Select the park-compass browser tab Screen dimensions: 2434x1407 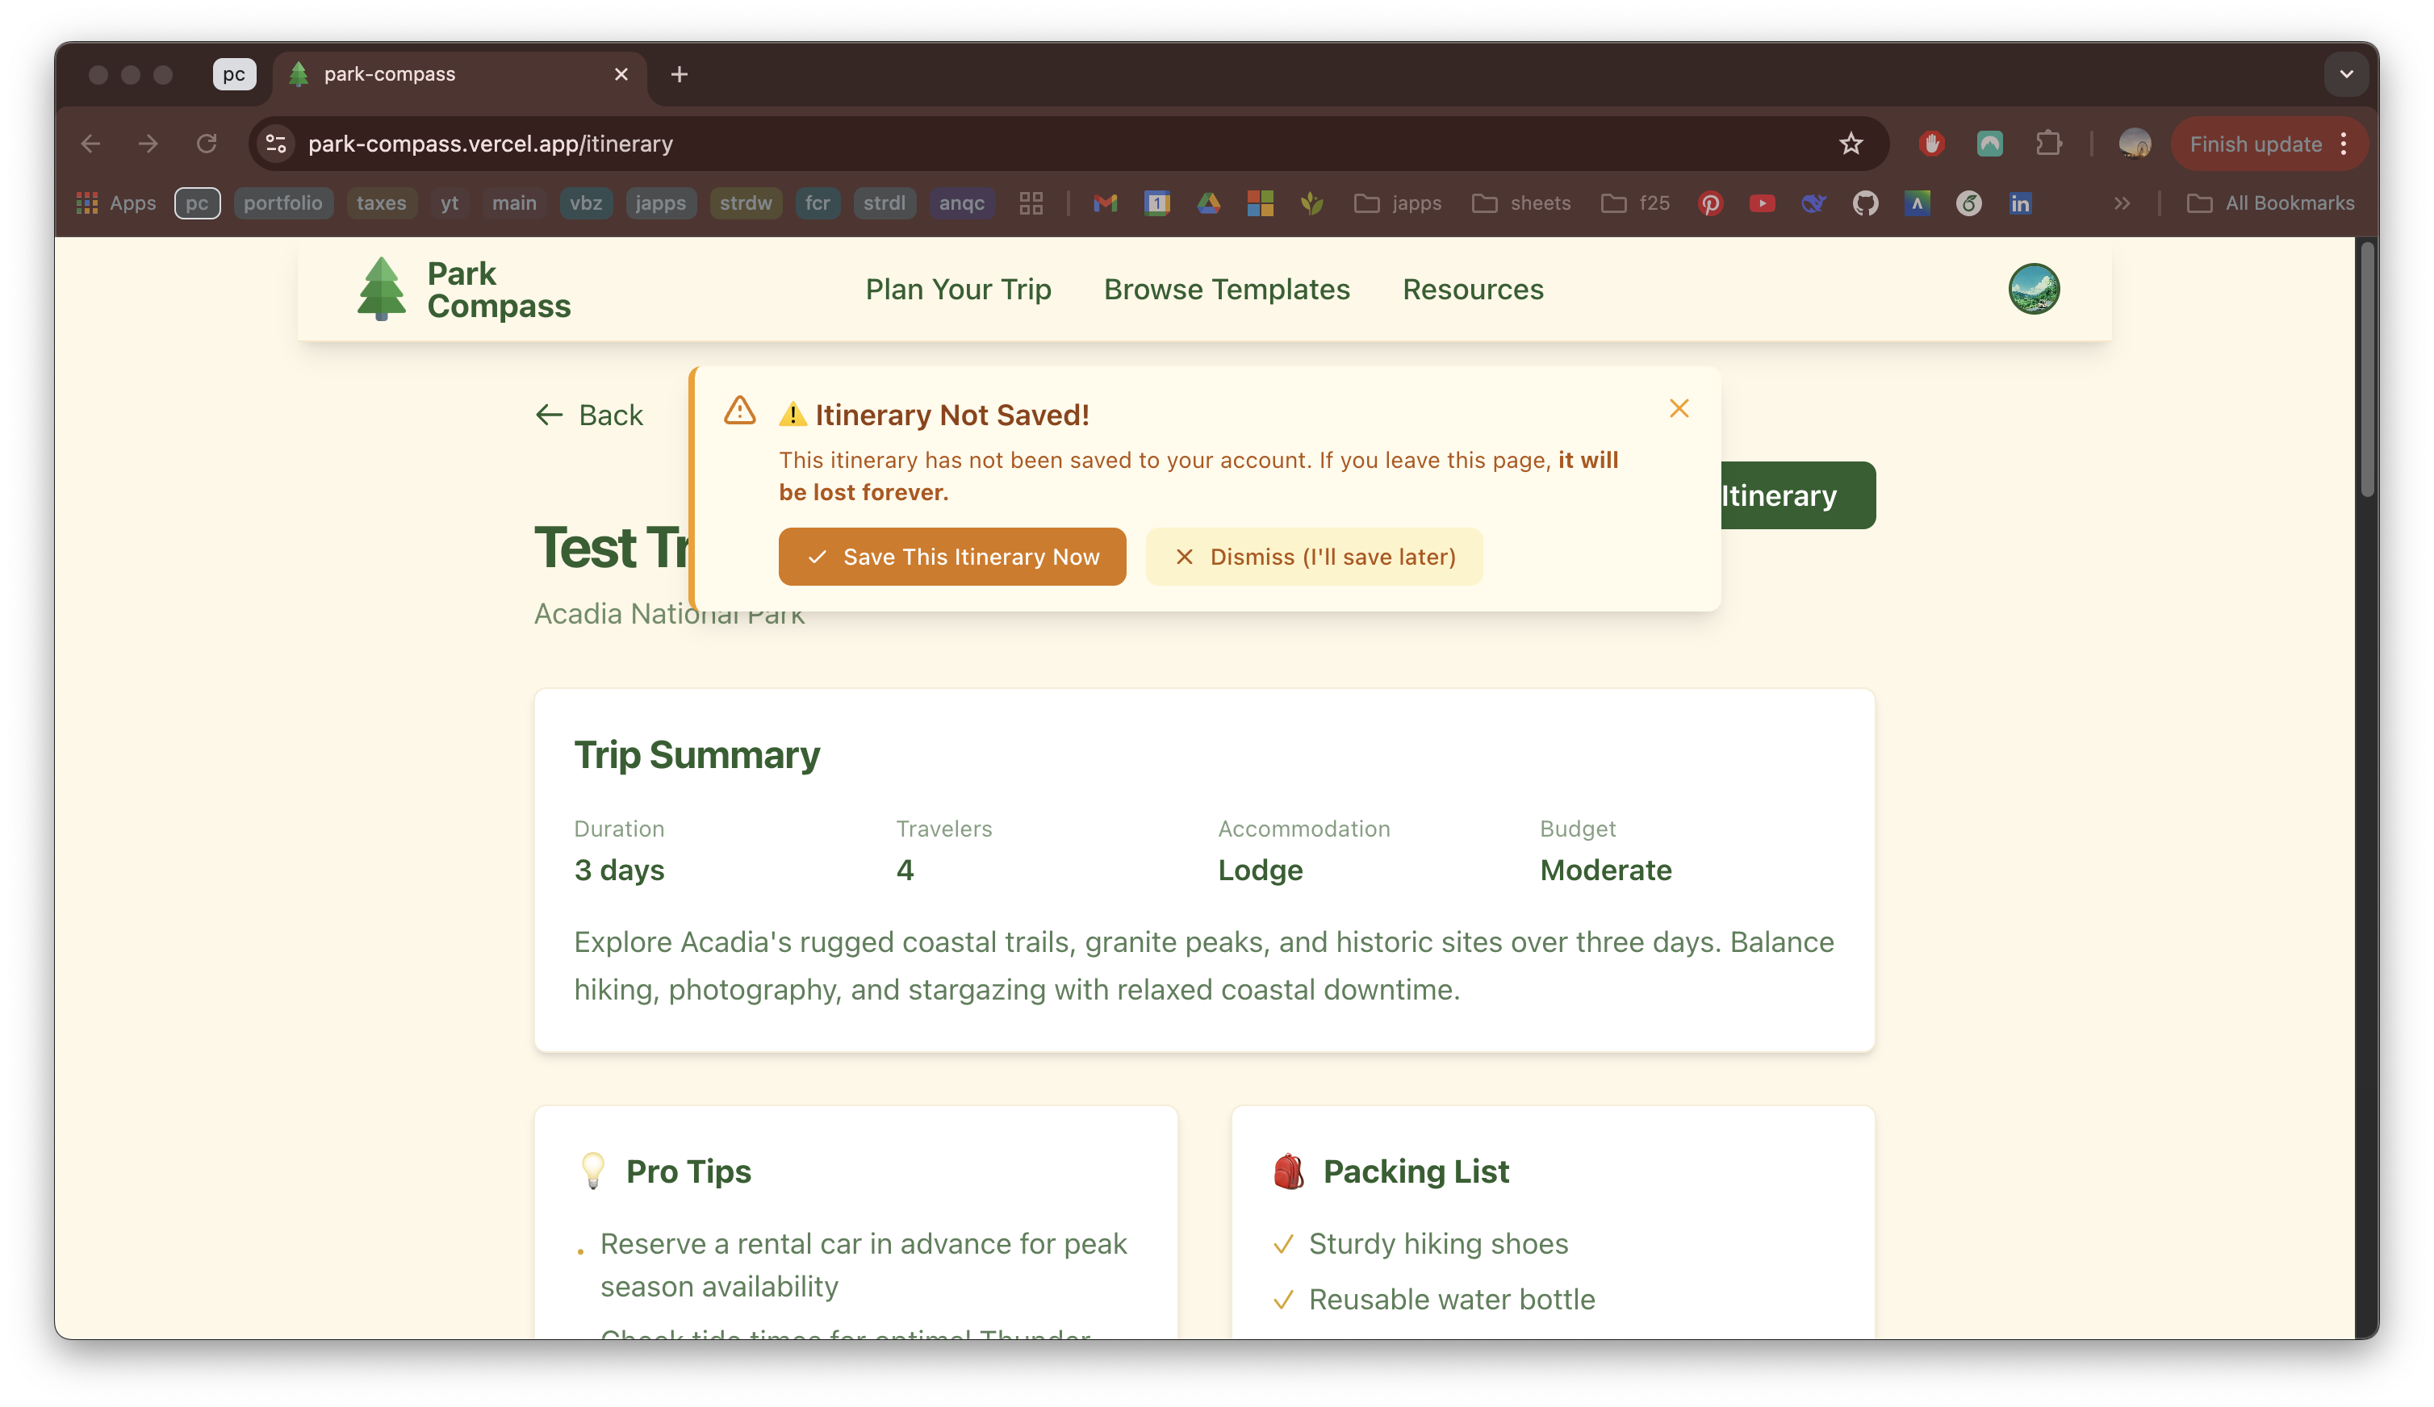point(461,74)
